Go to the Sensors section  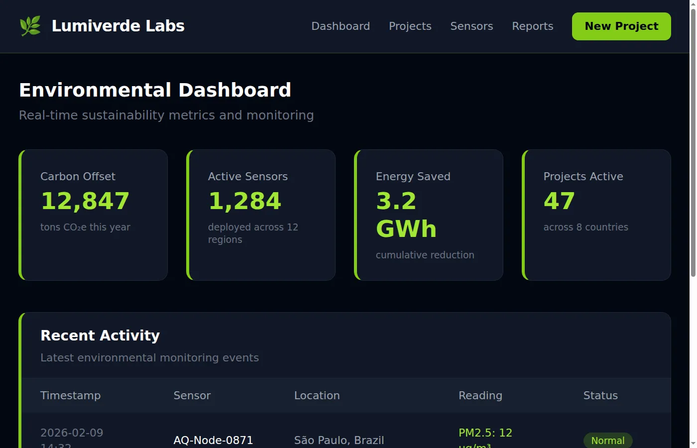point(471,26)
